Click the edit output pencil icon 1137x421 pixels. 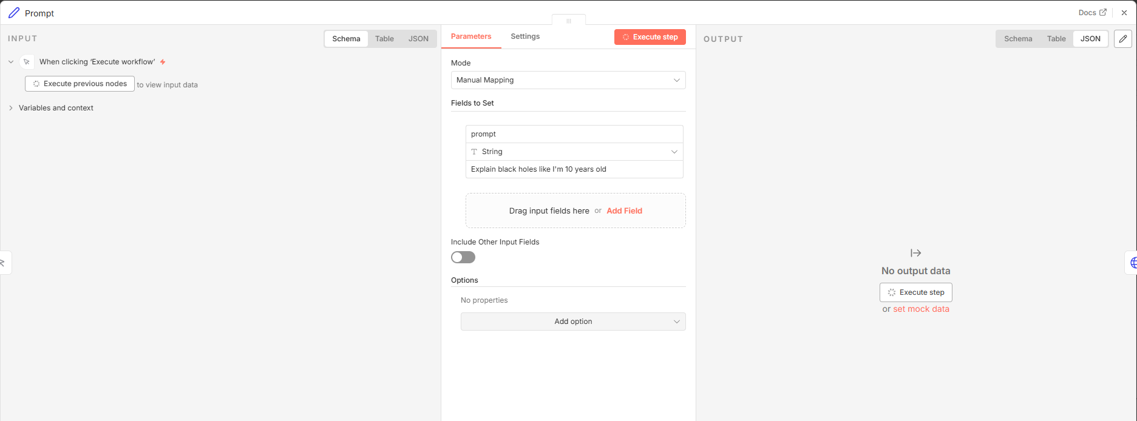[1123, 39]
